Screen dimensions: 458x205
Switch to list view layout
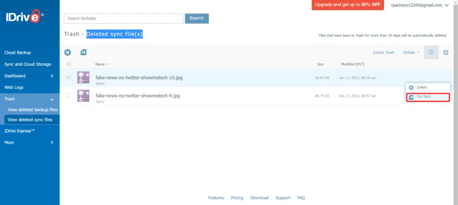point(431,52)
